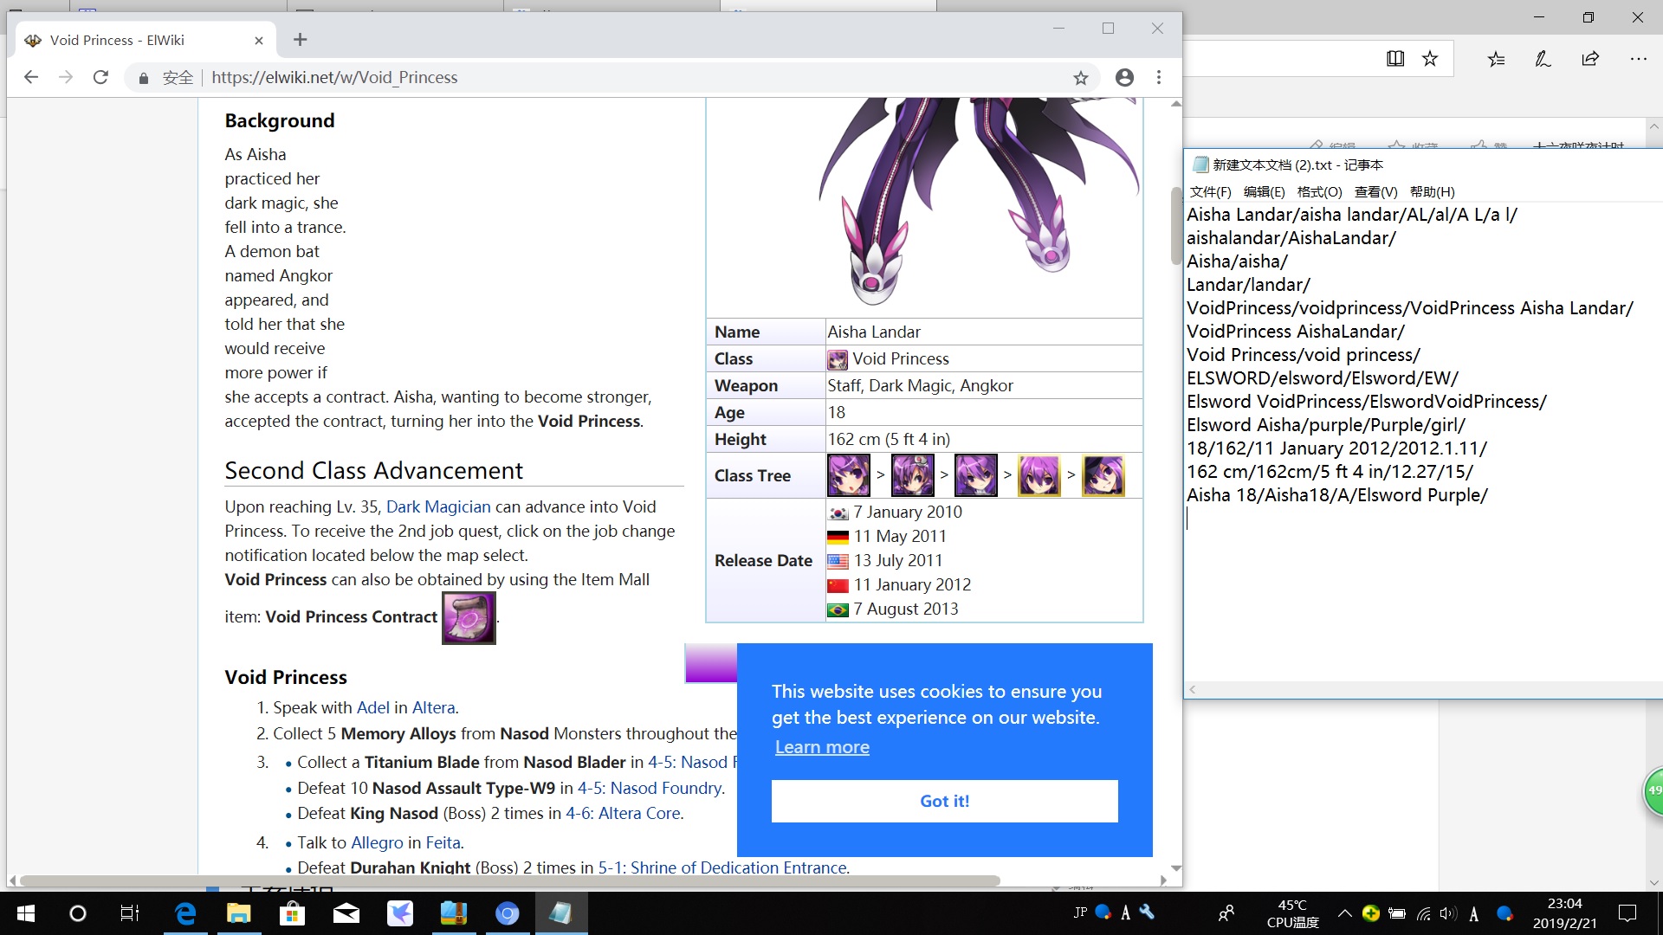Image resolution: width=1663 pixels, height=935 pixels.
Task: Open the Dark Magician link
Action: click(438, 506)
